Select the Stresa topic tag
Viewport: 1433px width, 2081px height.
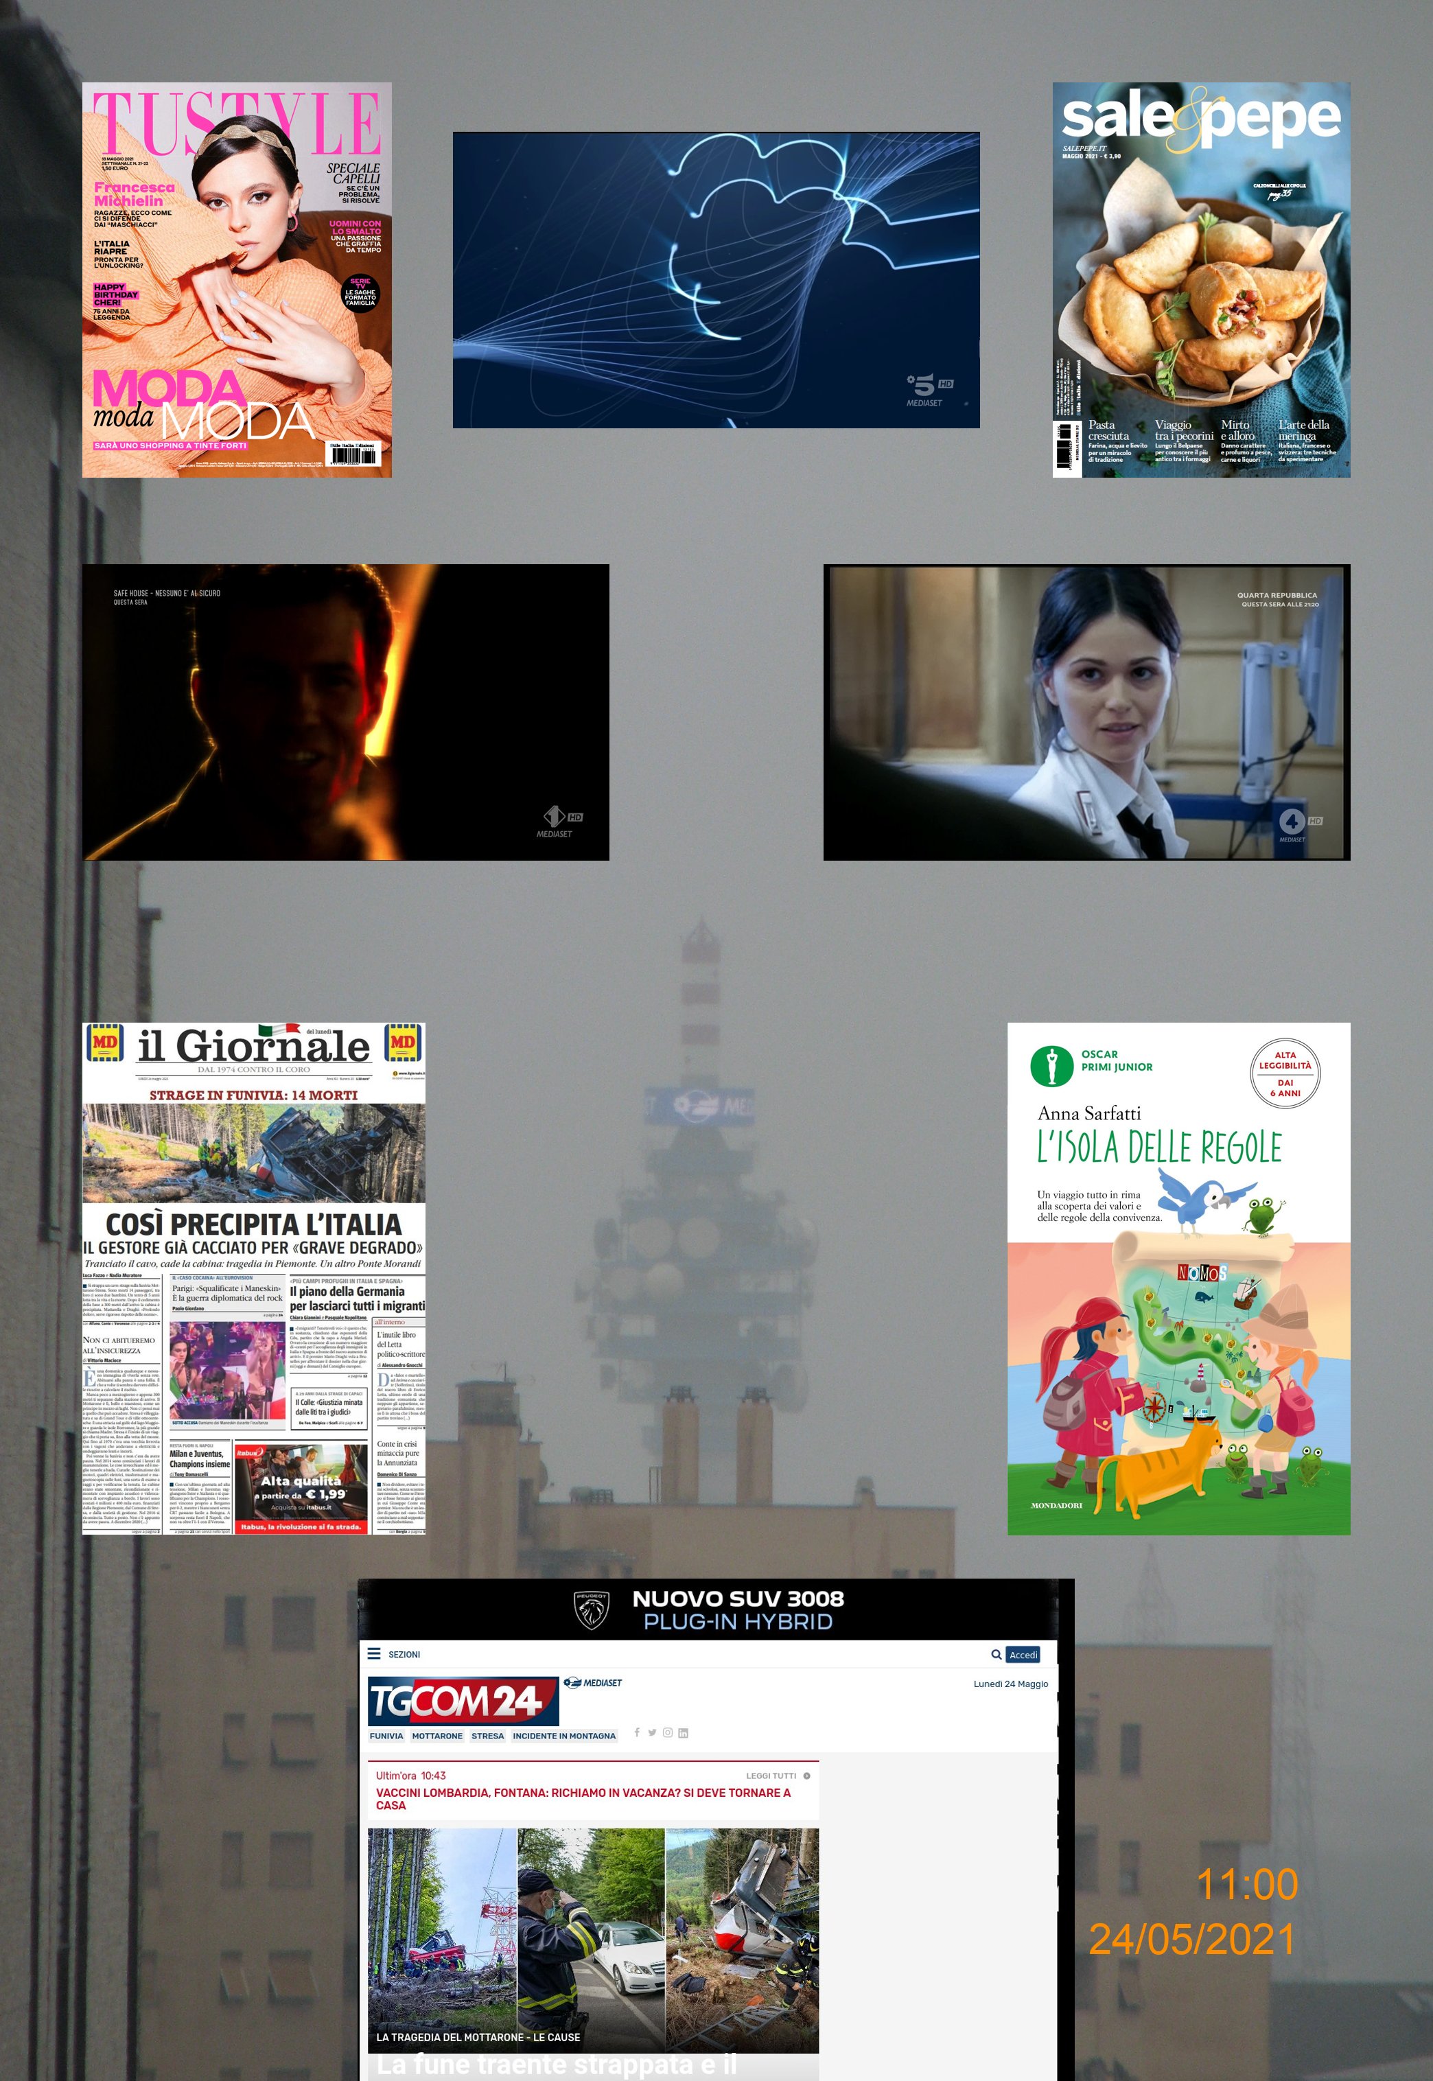click(x=487, y=1735)
